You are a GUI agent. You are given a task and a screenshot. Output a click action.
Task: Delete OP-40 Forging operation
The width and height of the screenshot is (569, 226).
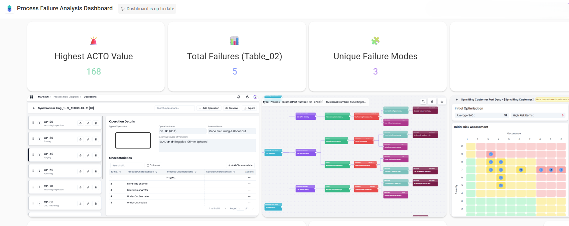pyautogui.click(x=96, y=155)
